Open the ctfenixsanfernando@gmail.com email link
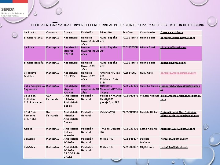The width and height of the screenshot is (220, 165). coord(180,116)
